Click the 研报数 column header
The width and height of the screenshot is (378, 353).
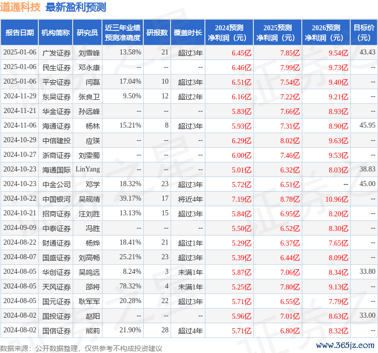(x=157, y=33)
